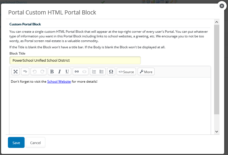The height and width of the screenshot is (155, 228).
Task: Open the special character (Omega) picker
Action: point(111,71)
